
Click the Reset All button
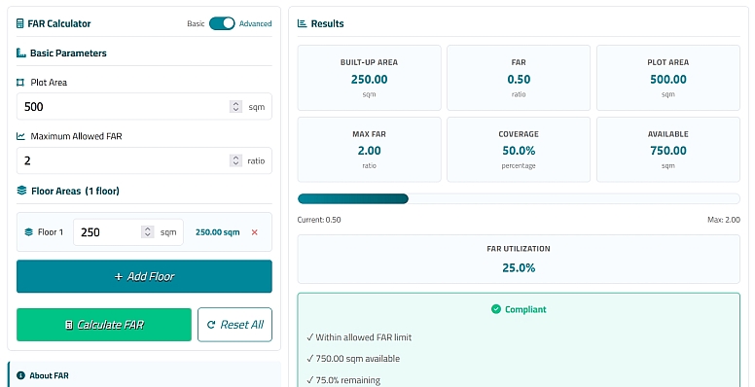[235, 325]
